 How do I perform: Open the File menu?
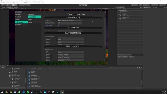click(1, 3)
